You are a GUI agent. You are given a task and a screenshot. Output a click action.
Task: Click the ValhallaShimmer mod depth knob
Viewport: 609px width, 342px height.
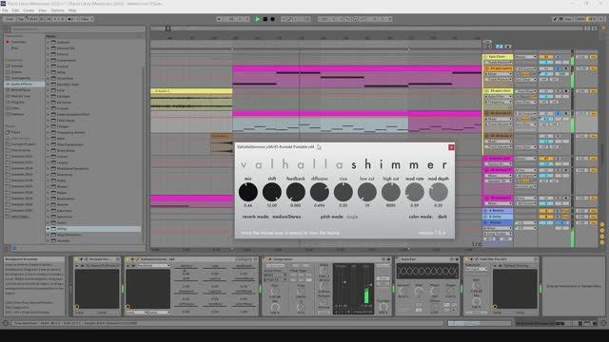click(438, 192)
